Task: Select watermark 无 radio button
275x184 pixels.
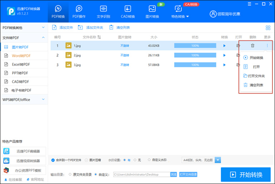Action: (x=135, y=160)
